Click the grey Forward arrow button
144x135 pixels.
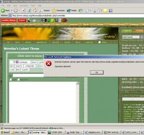pyautogui.click(x=15, y=10)
